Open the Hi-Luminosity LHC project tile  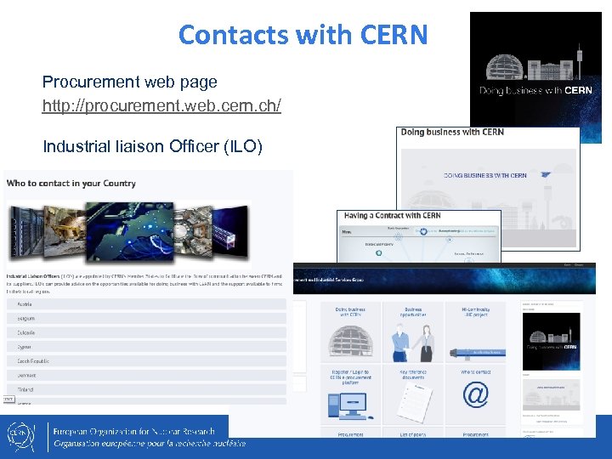point(475,332)
